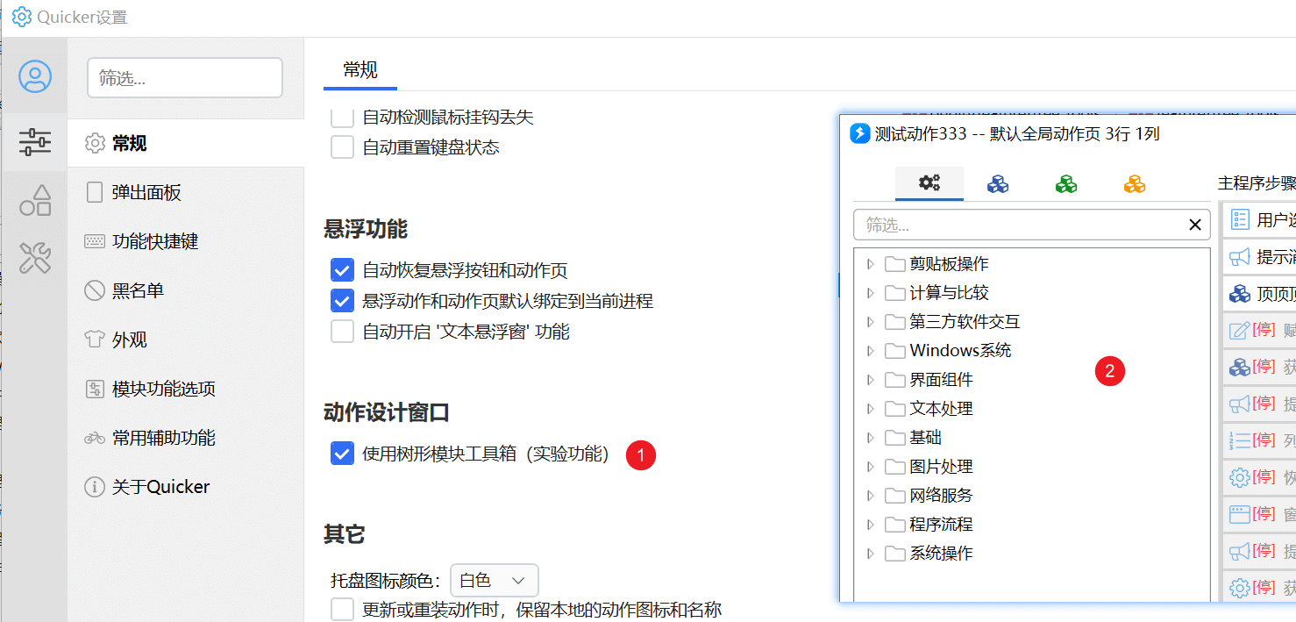The height and width of the screenshot is (622, 1296).
Task: Clear the module filter with the X button
Action: [1194, 225]
